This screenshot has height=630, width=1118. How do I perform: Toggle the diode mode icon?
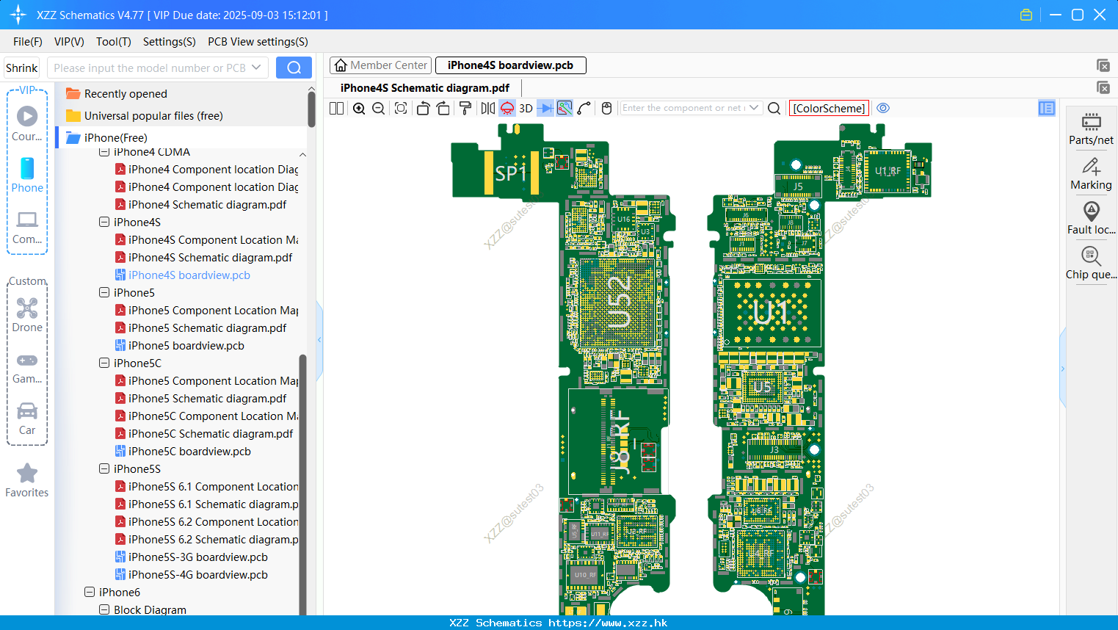tap(545, 108)
